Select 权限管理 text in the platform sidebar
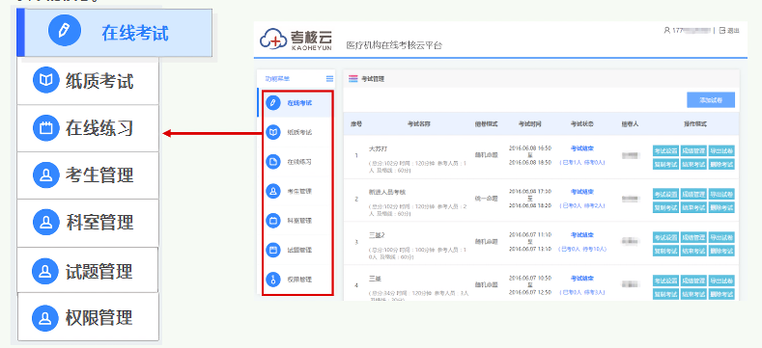This screenshot has width=762, height=348. (299, 280)
